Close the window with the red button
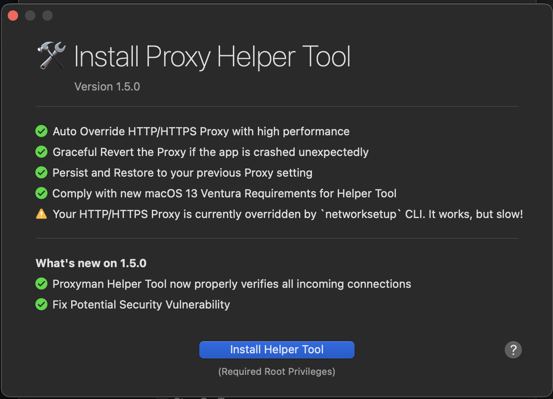This screenshot has height=399, width=553. point(13,15)
